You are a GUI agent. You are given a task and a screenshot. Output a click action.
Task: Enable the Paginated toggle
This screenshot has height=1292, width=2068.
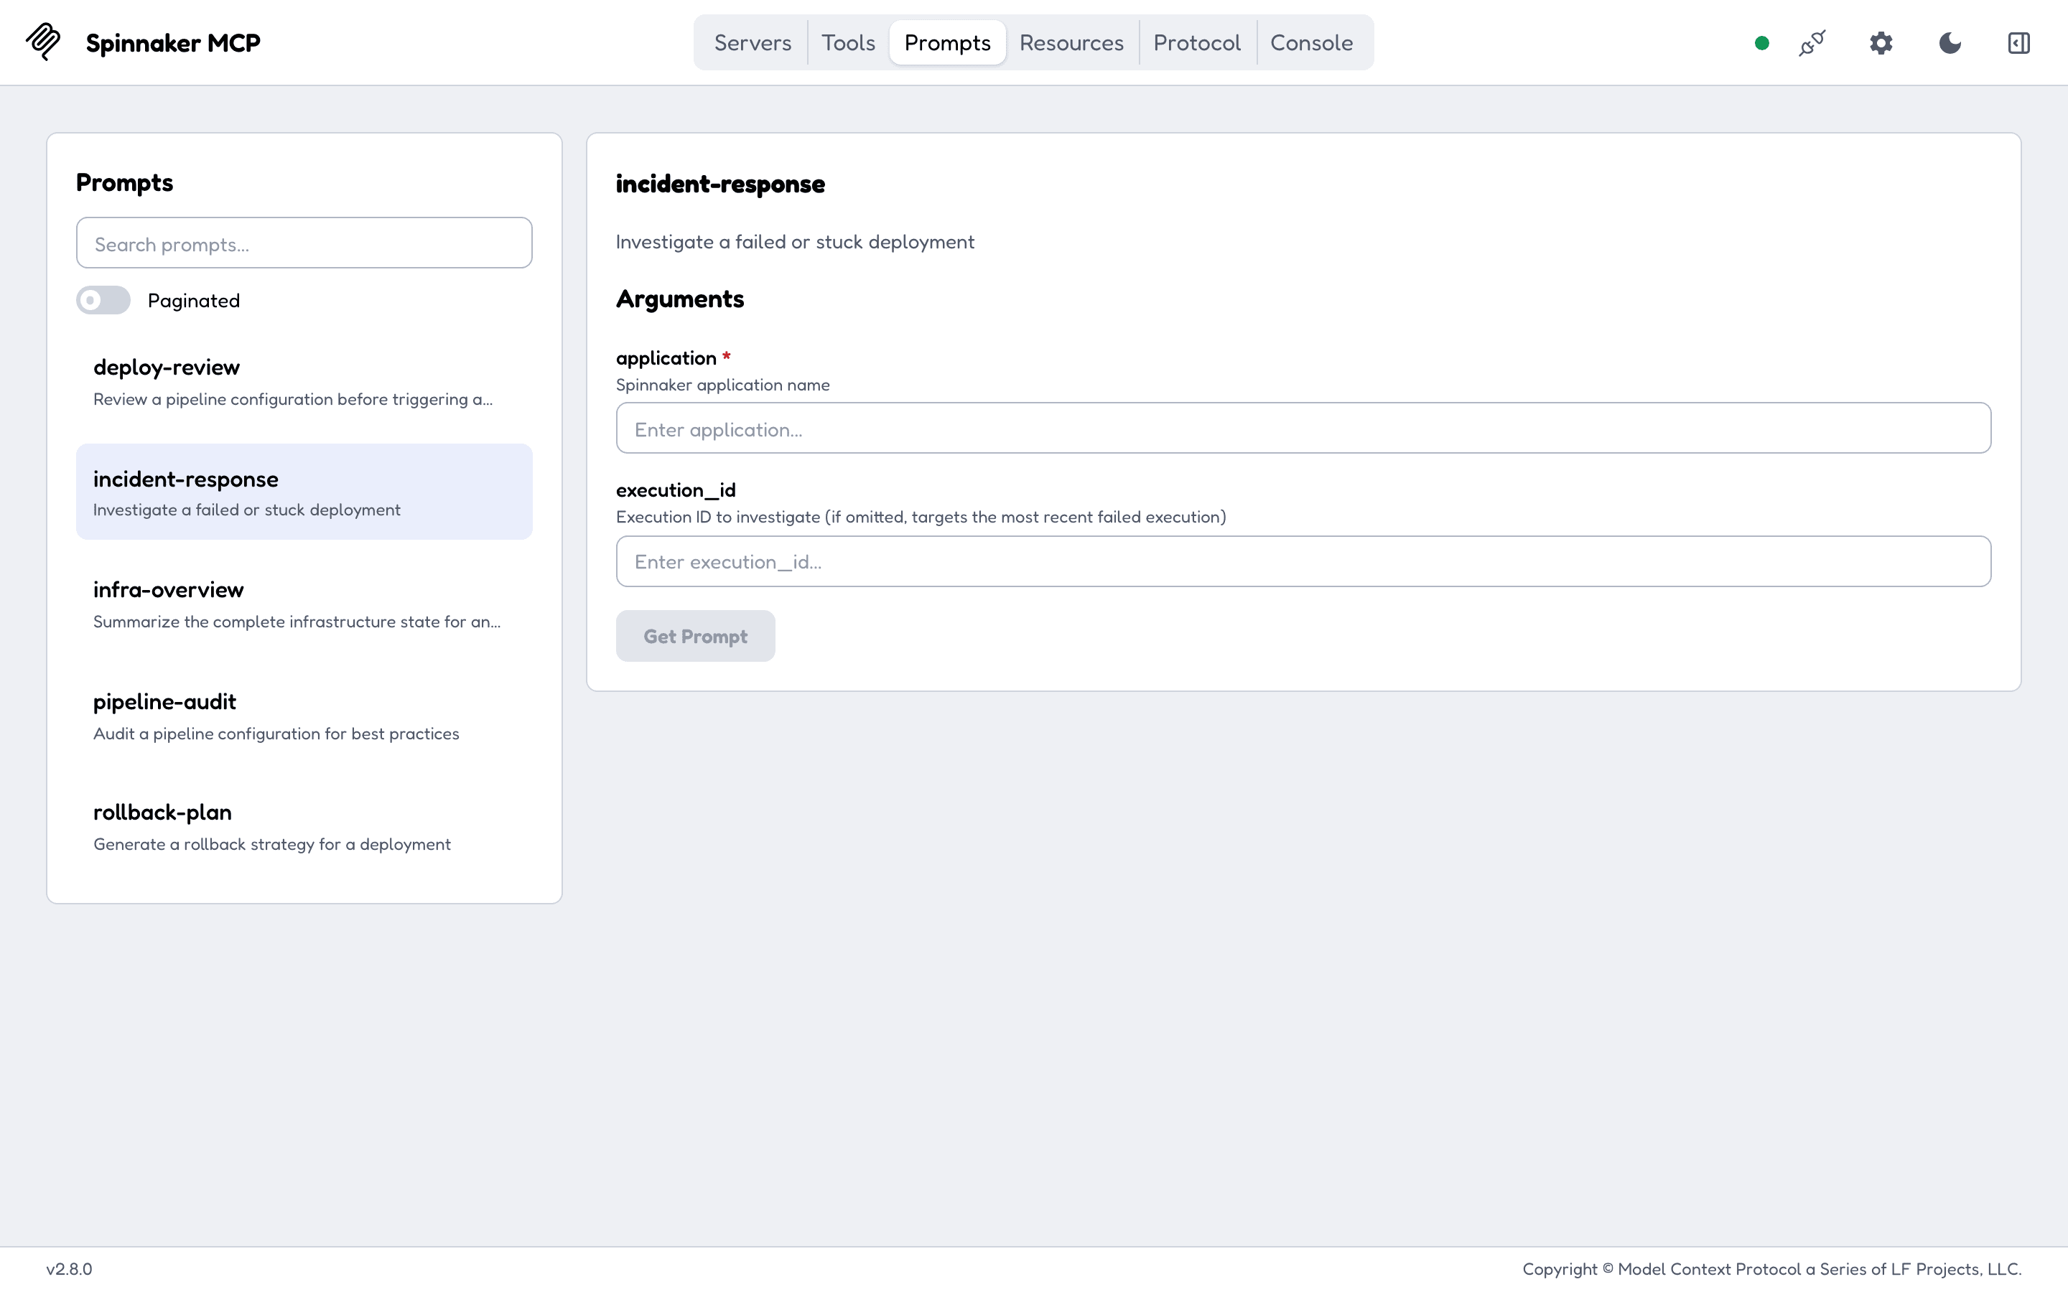coord(103,300)
